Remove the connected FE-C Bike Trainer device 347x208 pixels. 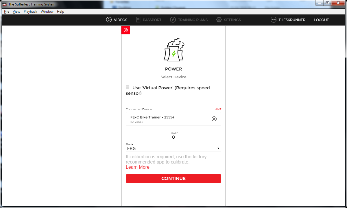click(x=214, y=119)
